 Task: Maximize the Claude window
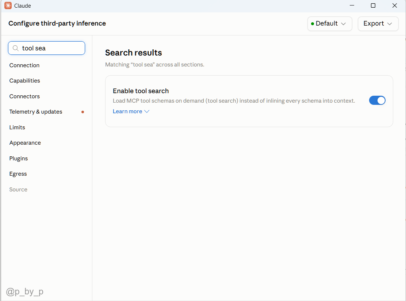(x=373, y=5)
